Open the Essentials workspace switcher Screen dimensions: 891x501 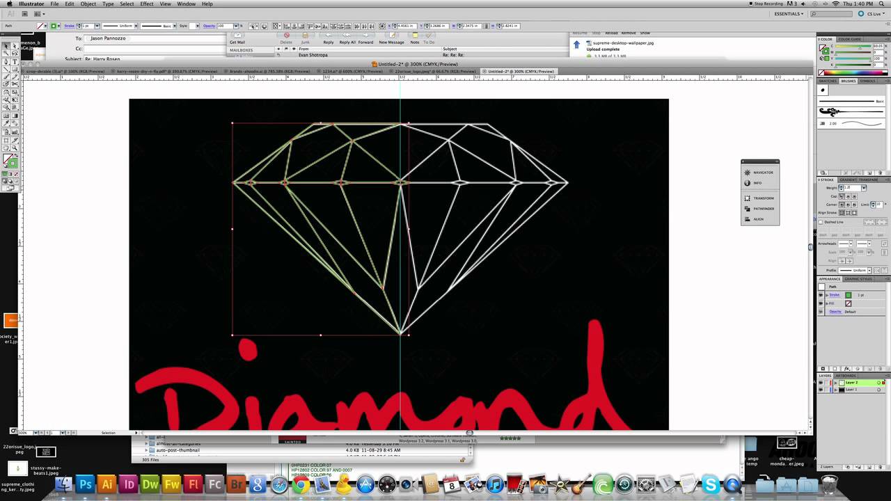788,14
